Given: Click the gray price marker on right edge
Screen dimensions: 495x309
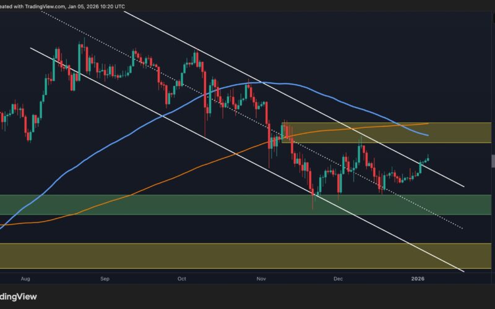Looking at the screenshot, I should [492, 161].
